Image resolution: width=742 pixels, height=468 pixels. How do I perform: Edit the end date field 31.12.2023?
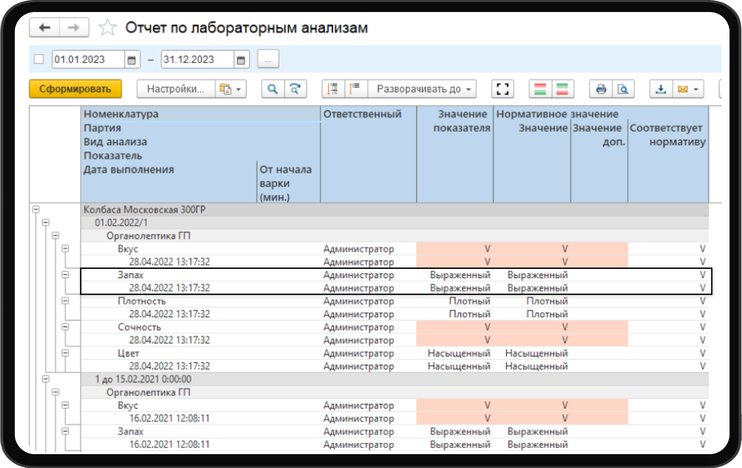coord(197,60)
